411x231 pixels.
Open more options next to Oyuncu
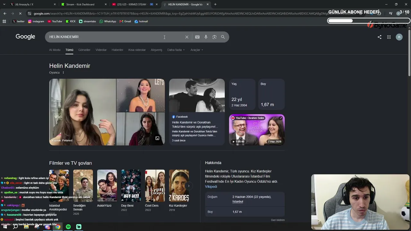click(x=63, y=73)
